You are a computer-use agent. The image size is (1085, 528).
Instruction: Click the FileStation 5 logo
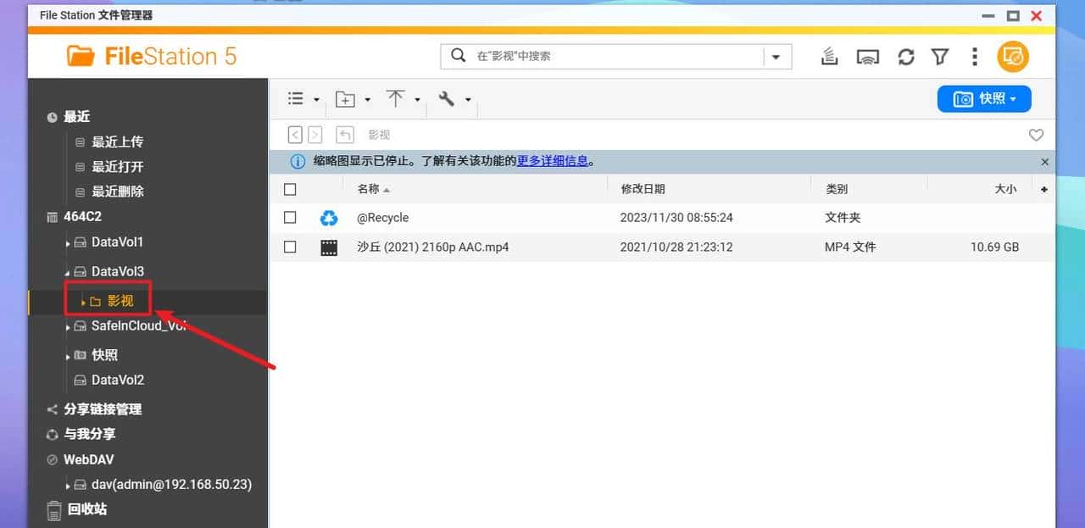tap(152, 56)
